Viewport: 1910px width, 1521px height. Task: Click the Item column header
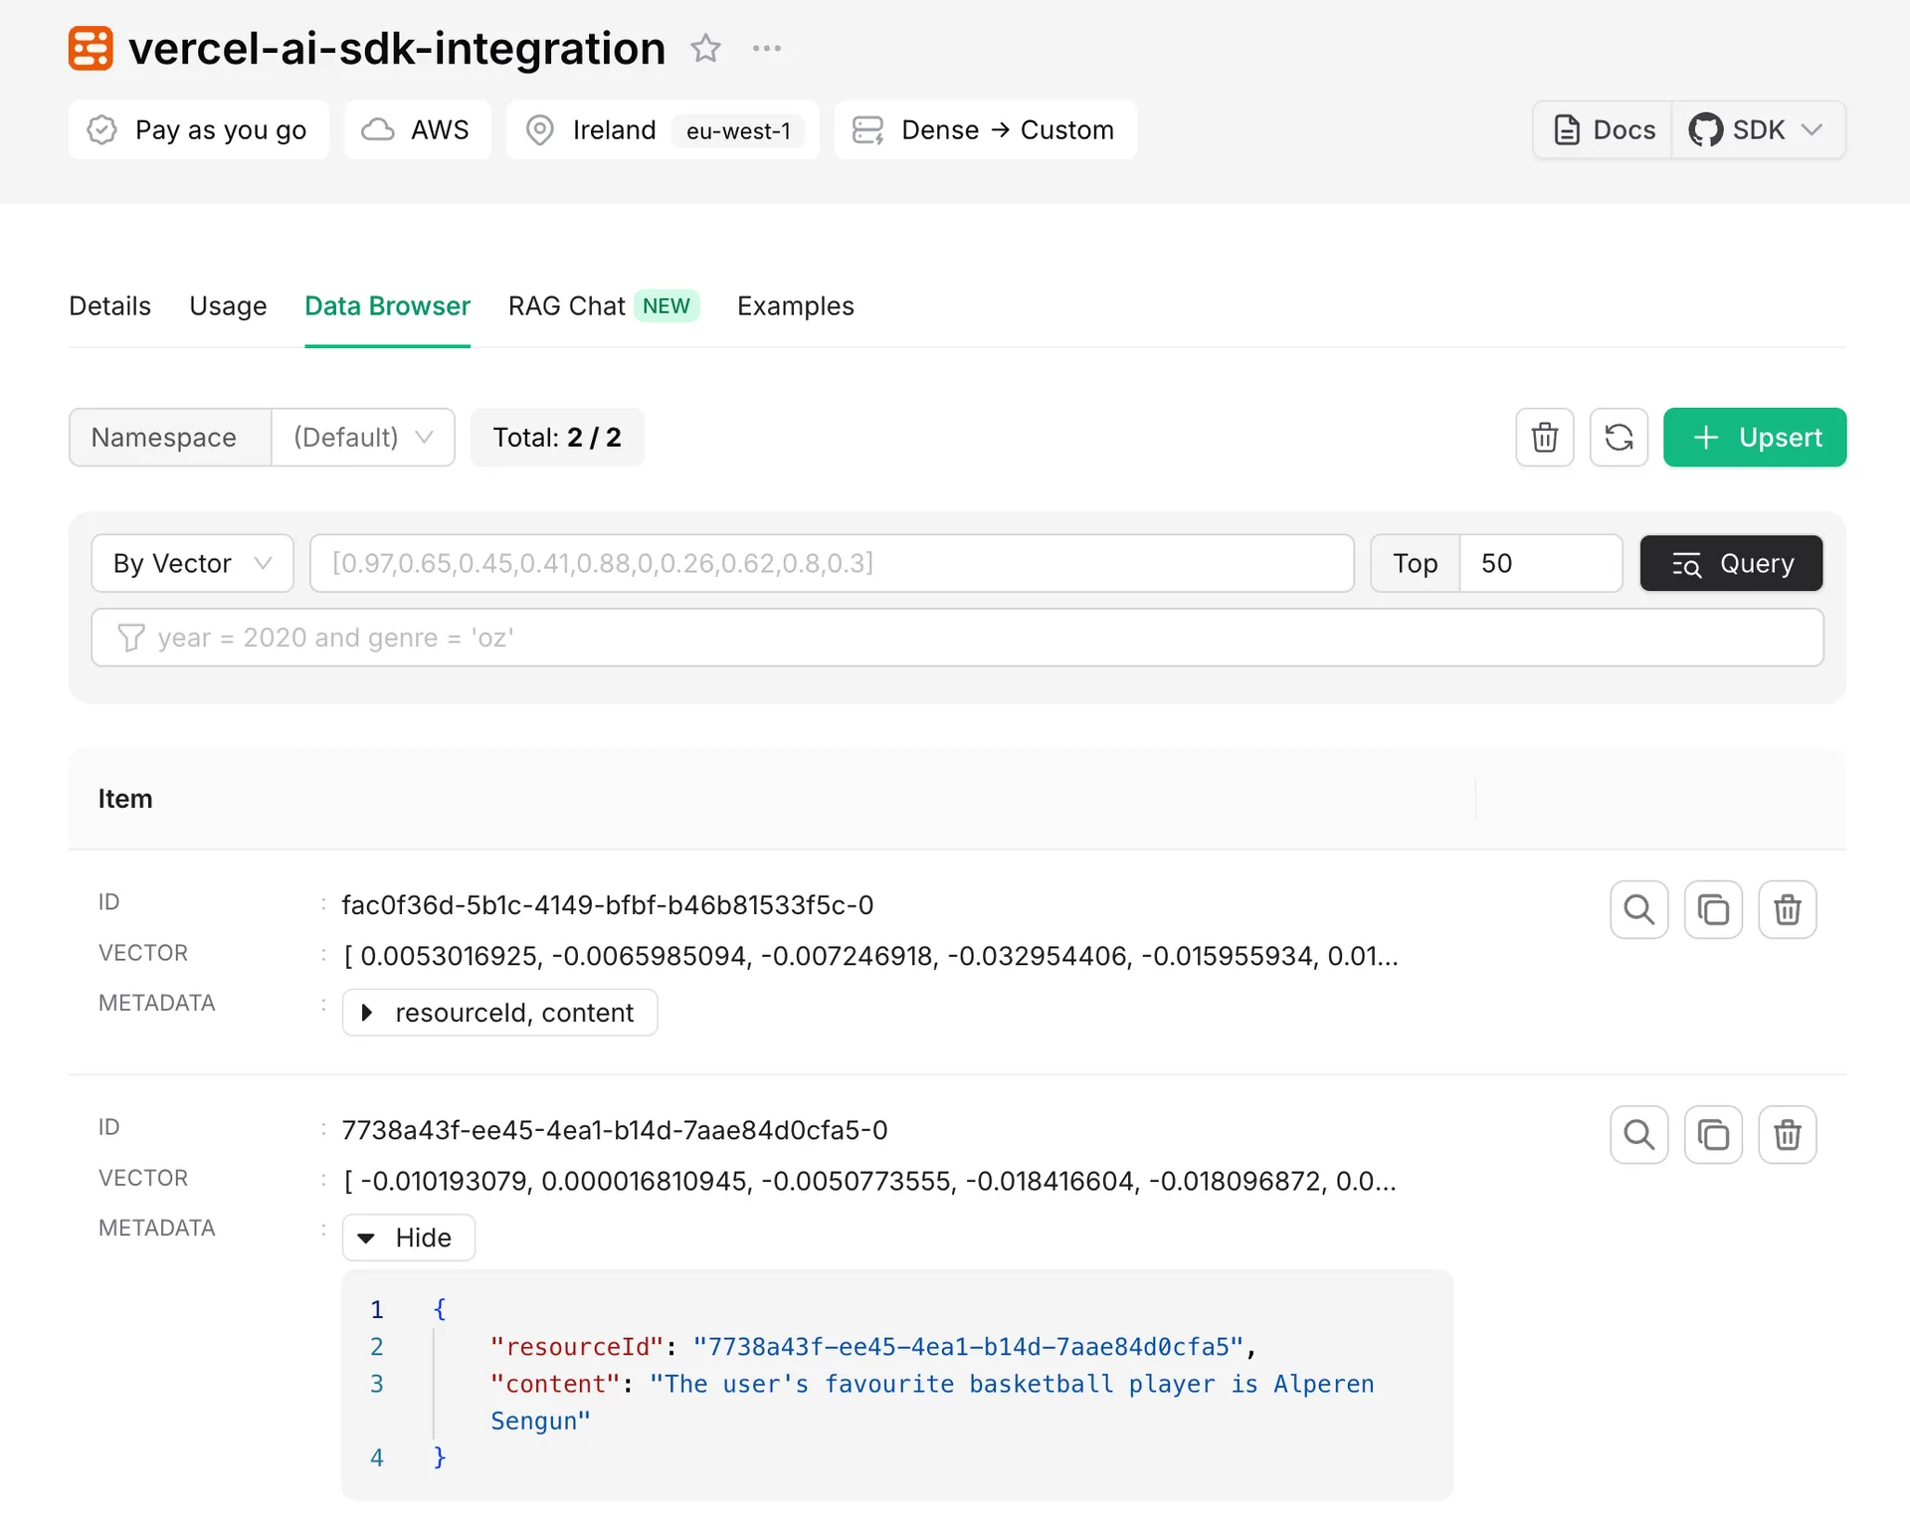click(x=124, y=798)
